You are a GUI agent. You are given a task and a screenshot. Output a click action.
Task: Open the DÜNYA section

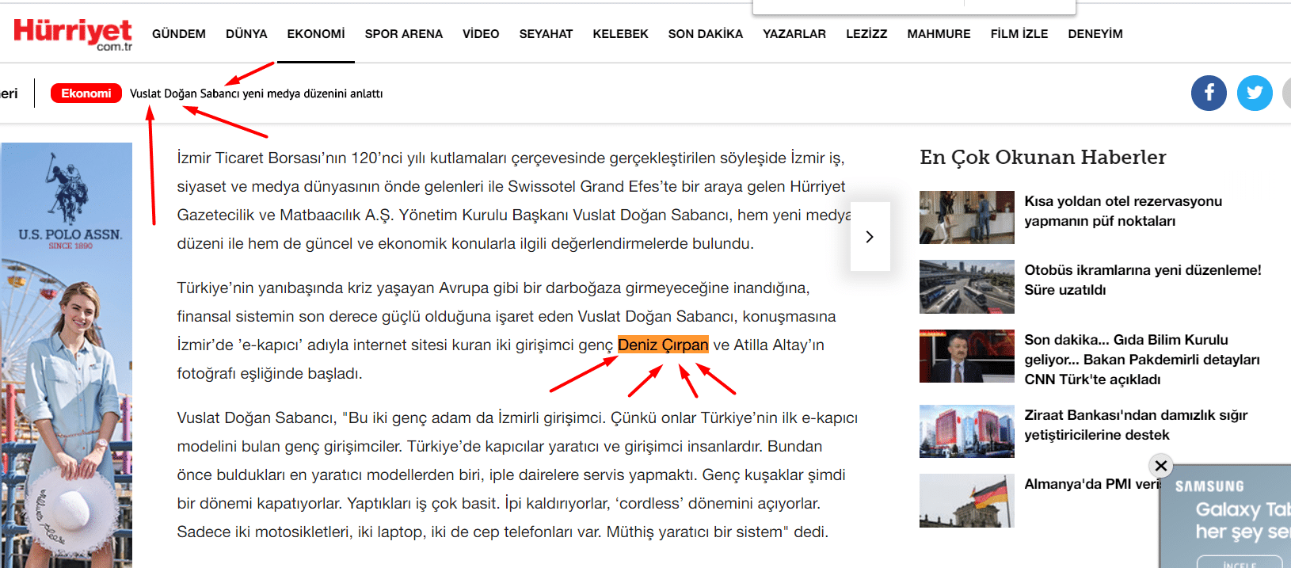click(246, 34)
